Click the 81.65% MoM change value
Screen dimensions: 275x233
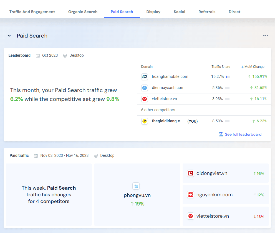pos(261,88)
